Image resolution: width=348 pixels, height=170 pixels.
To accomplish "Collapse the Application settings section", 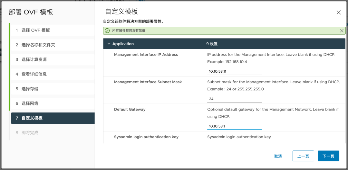I will tap(109, 44).
